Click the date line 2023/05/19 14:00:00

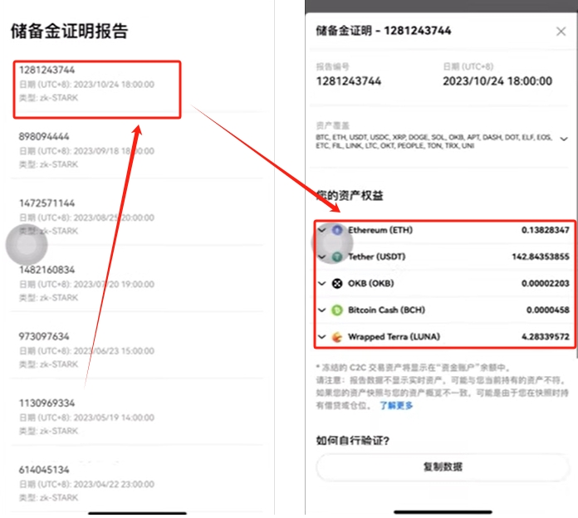pos(86,418)
